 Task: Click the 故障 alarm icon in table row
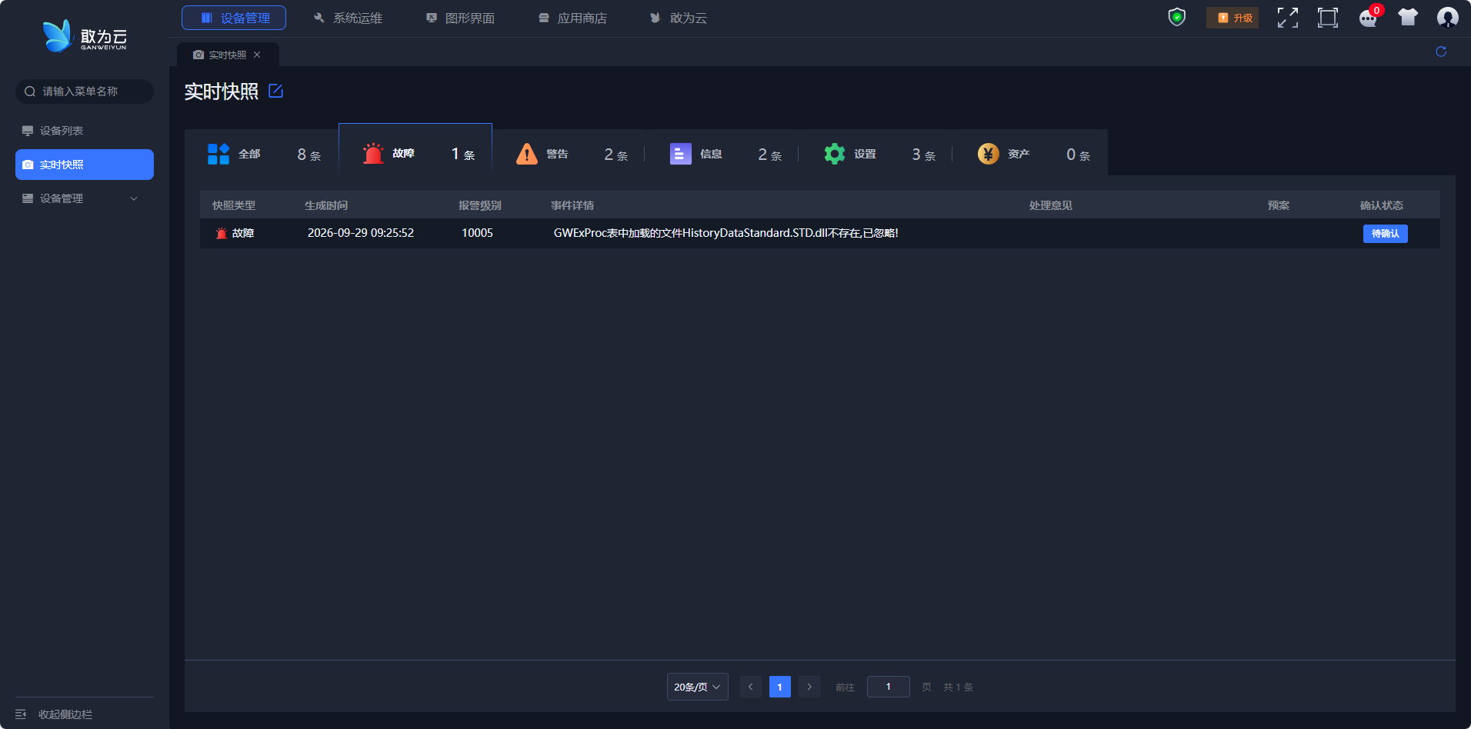(x=222, y=233)
